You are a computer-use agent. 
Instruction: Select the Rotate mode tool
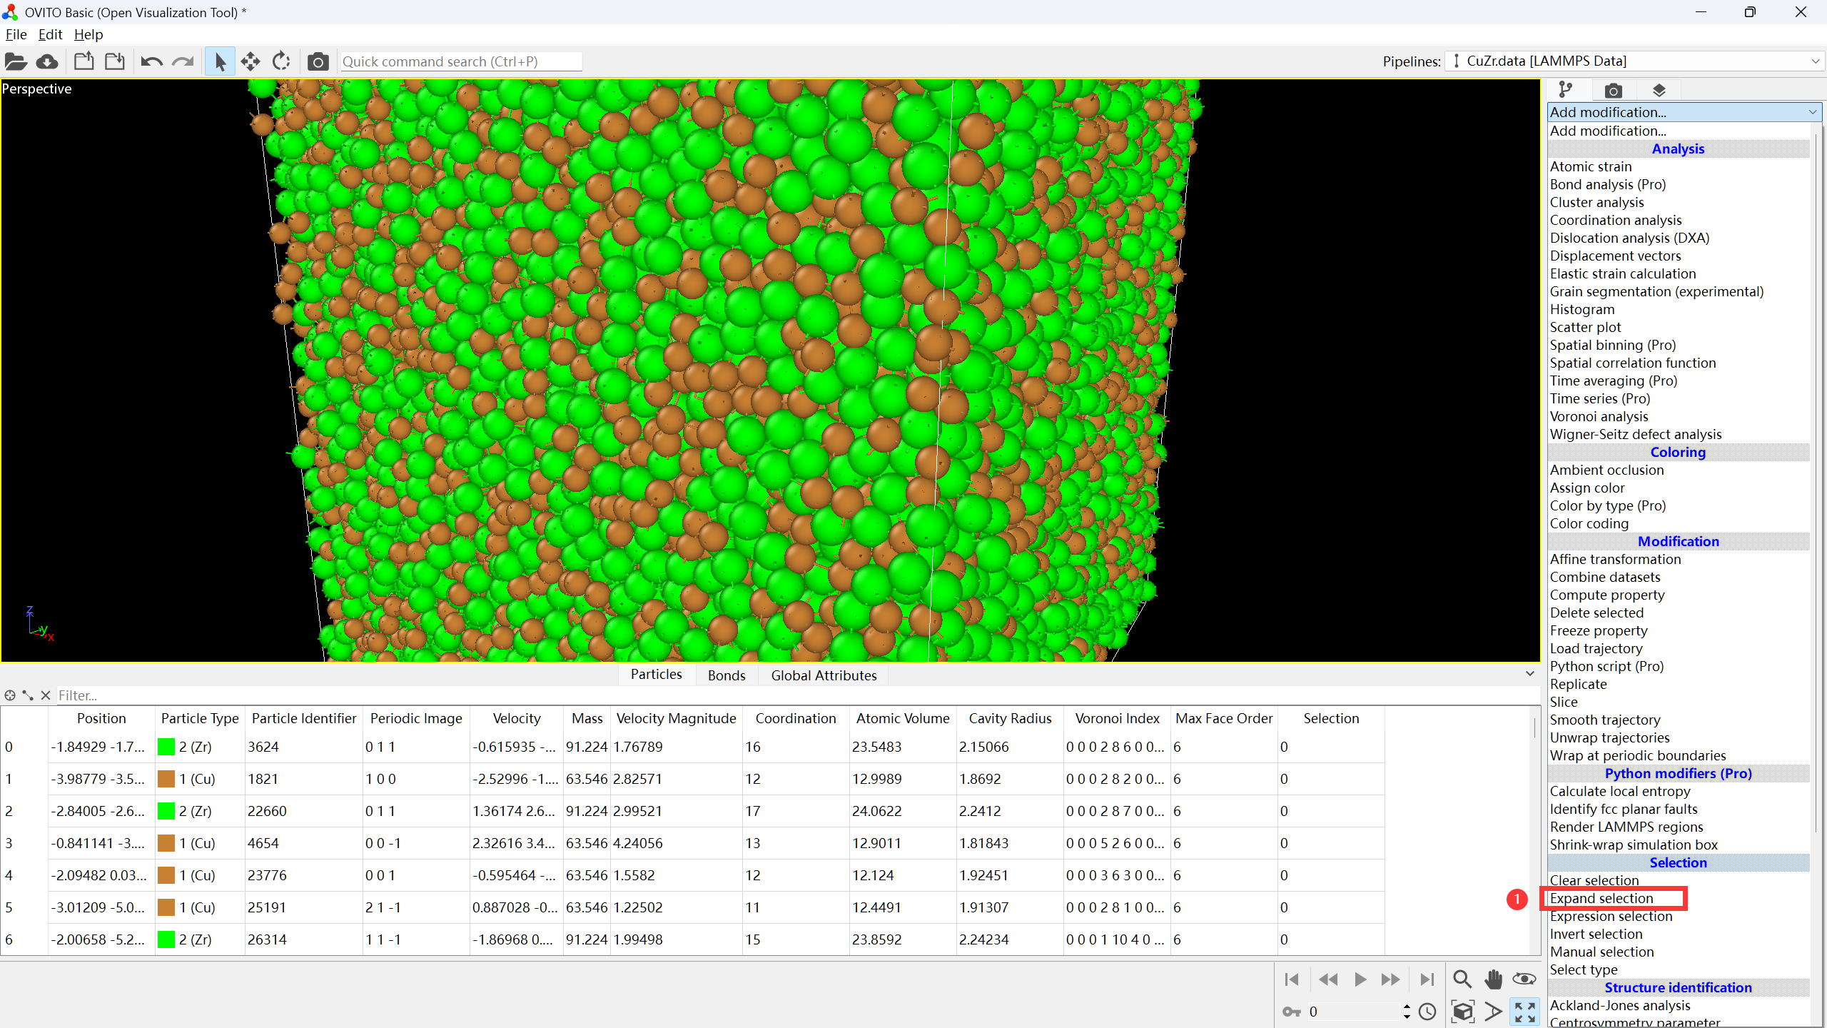click(281, 61)
